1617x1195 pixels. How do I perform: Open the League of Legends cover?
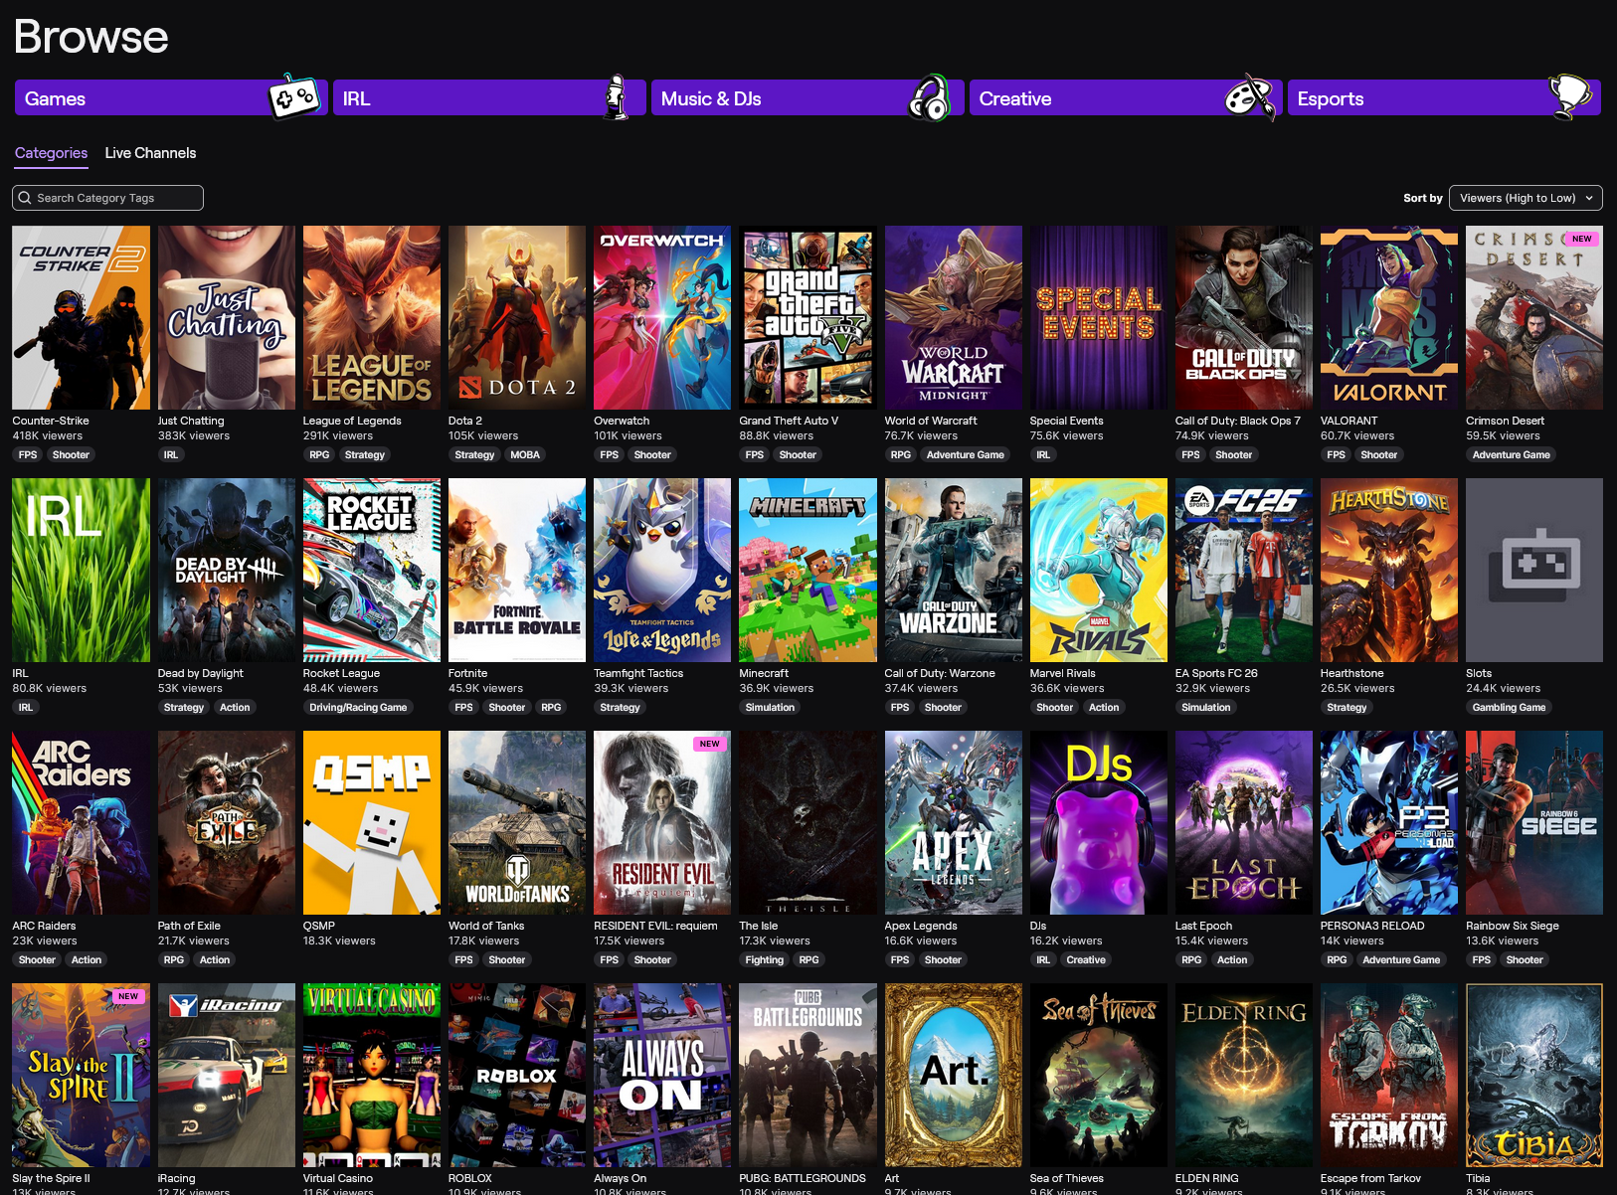click(372, 317)
